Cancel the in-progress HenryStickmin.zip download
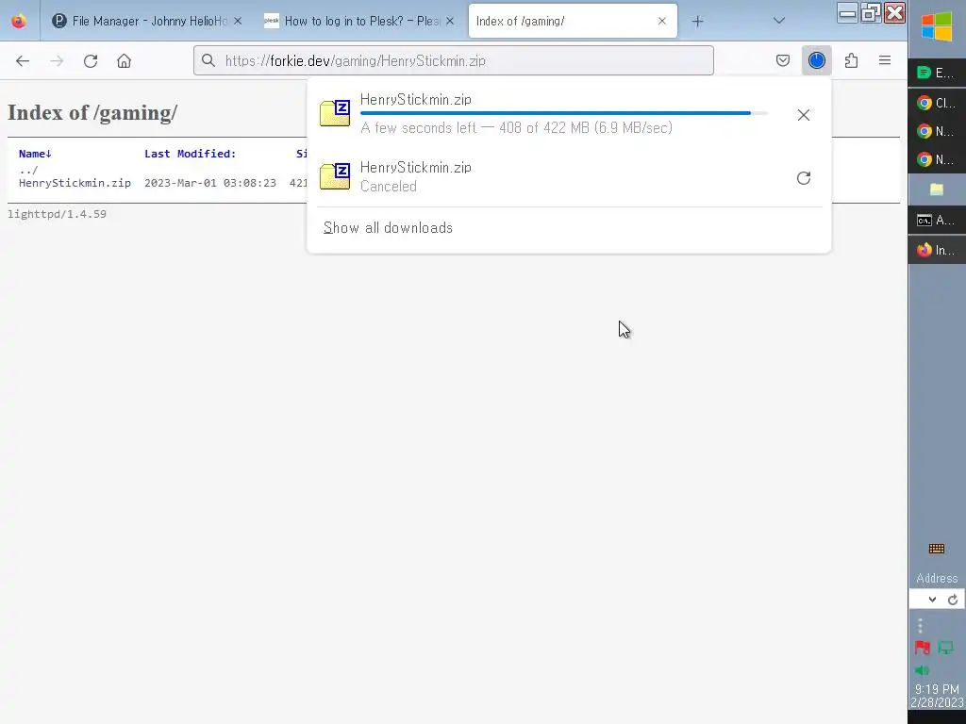This screenshot has height=724, width=966. (x=804, y=115)
